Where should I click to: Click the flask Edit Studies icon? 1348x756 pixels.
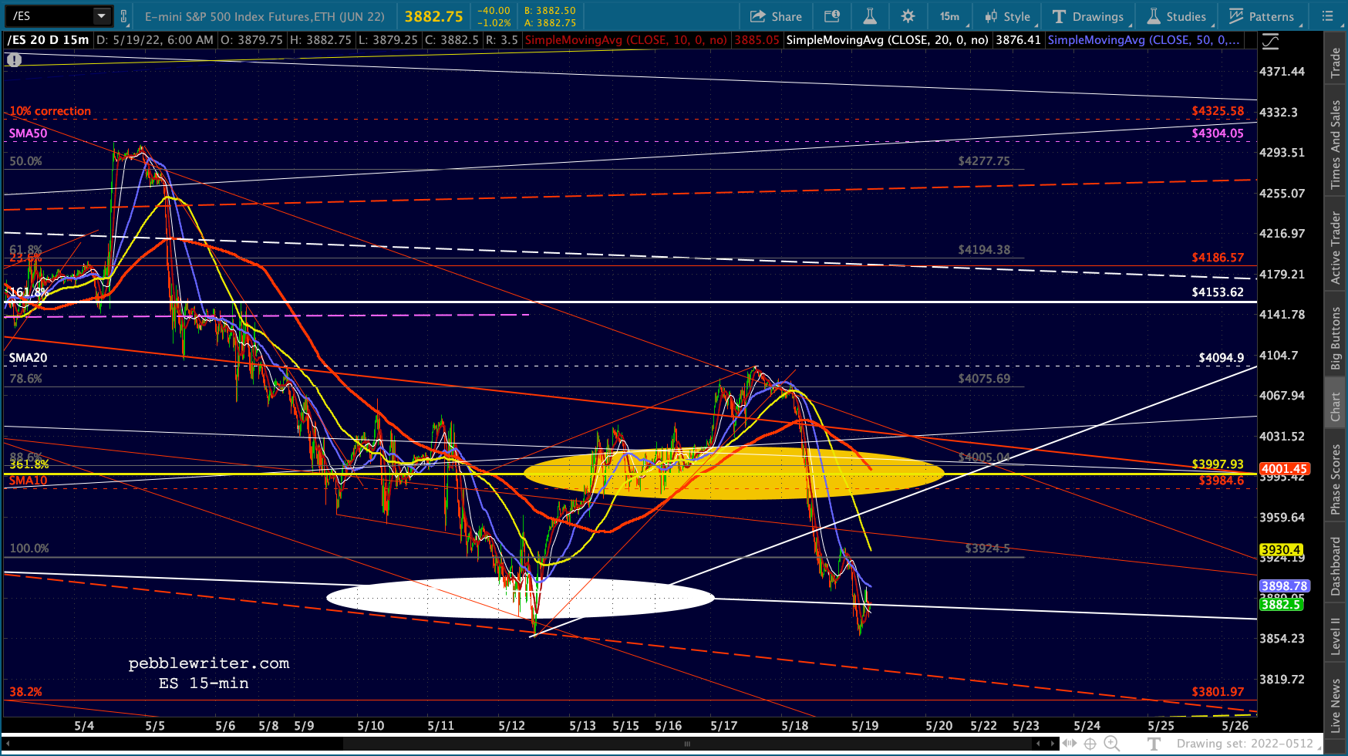[x=869, y=16]
